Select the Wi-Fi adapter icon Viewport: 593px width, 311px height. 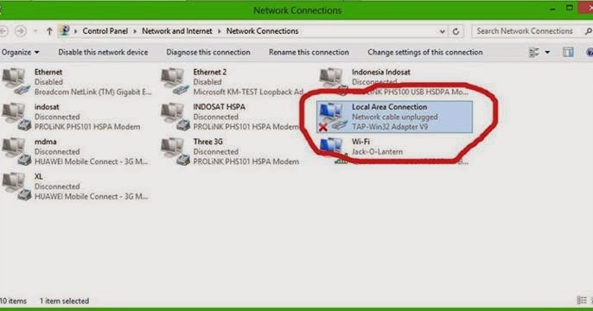[334, 150]
